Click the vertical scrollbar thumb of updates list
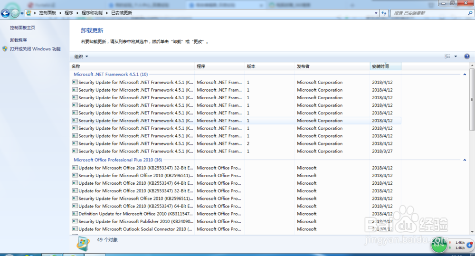This screenshot has height=256, width=475. pos(472,99)
